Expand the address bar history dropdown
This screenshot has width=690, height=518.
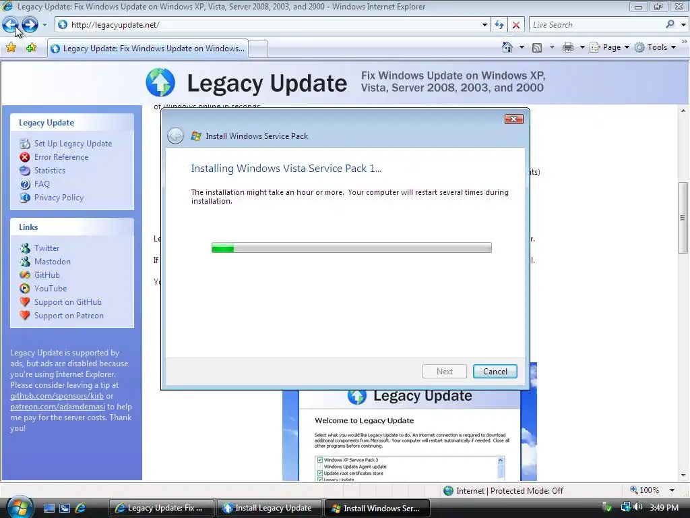coord(484,25)
